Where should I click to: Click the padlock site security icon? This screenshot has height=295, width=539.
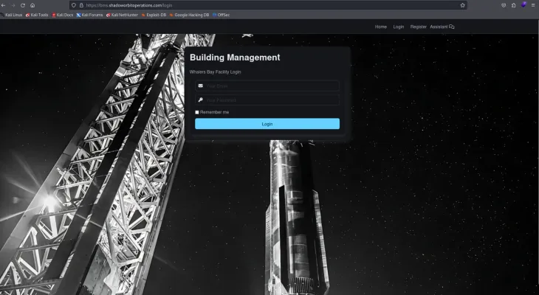(80, 5)
